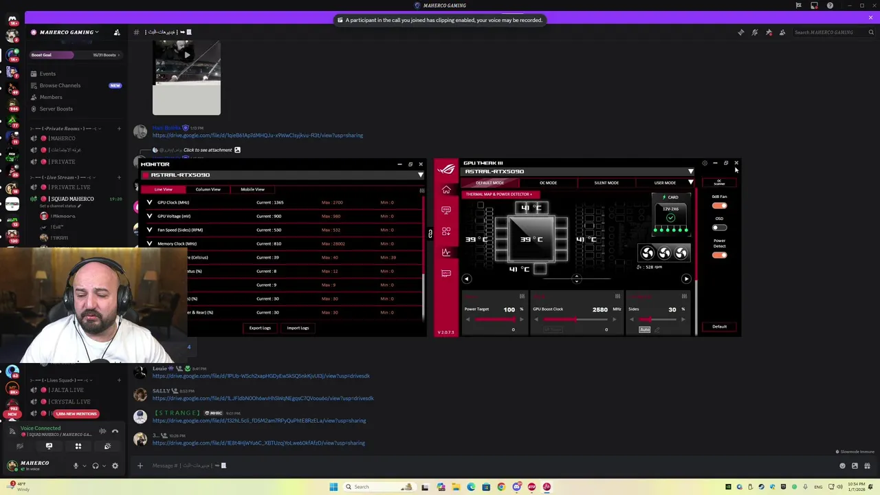Open OC Scanner button
This screenshot has width=880, height=495.
coord(719,183)
